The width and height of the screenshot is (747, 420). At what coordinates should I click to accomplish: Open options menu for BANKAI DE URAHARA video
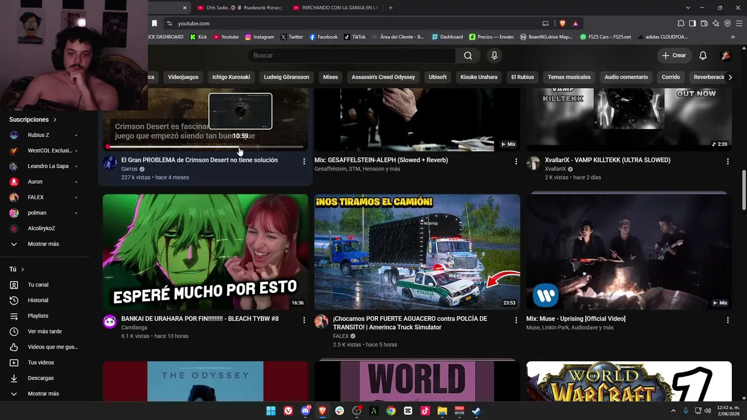(x=304, y=320)
